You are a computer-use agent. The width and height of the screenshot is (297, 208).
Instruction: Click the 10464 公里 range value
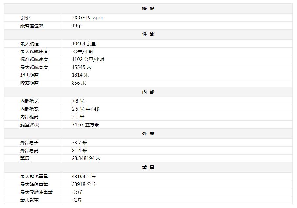(x=84, y=44)
